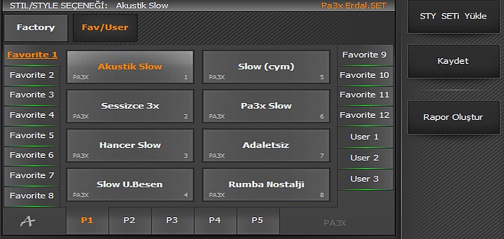This screenshot has height=239, width=504.
Task: Open the Favorite 9 bank
Action: coord(365,55)
